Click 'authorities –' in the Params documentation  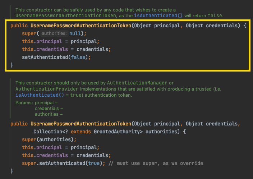pyautogui.click(x=49, y=114)
